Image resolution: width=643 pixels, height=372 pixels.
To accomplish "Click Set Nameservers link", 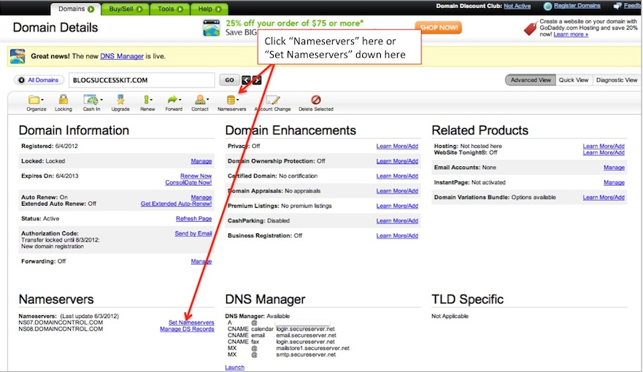I will (191, 322).
